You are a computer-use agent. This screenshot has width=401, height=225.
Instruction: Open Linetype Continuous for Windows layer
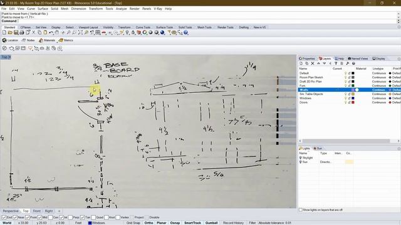coord(378,98)
